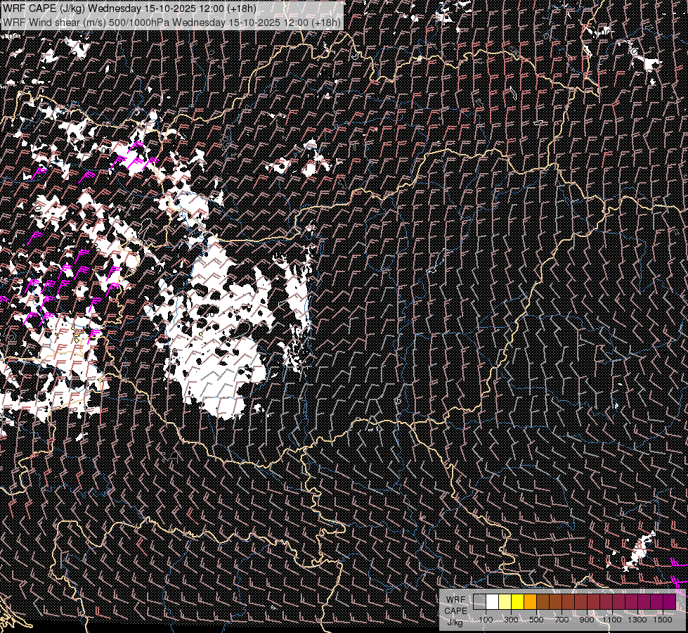Viewport: 688px width, 633px height.
Task: Click the legend value 100
Action: tap(486, 620)
